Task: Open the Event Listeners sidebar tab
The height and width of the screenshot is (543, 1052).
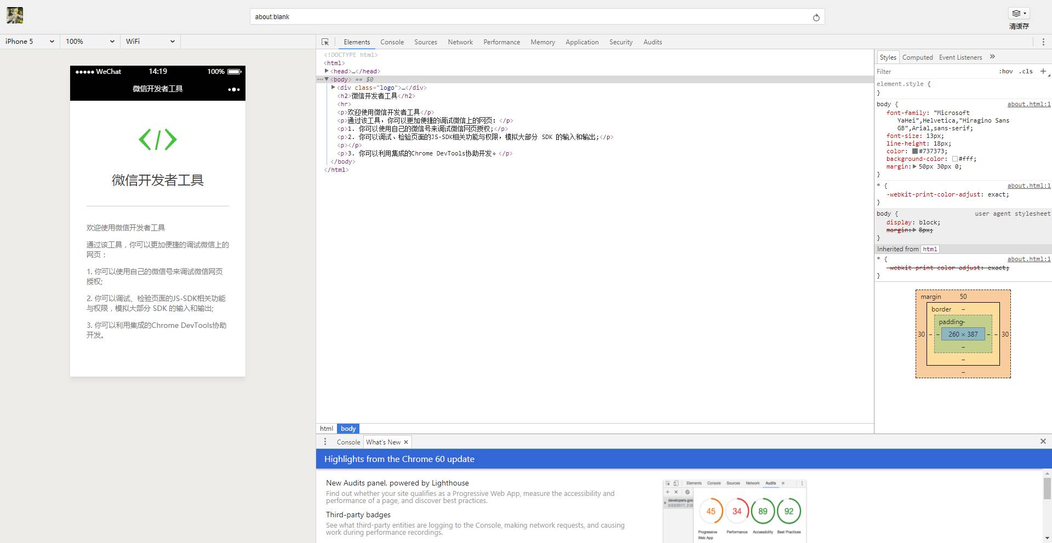Action: 960,57
